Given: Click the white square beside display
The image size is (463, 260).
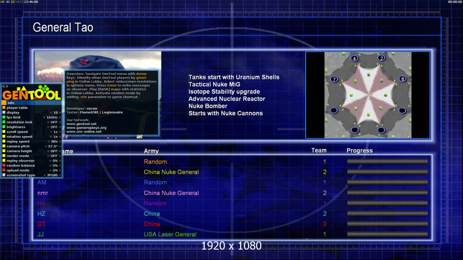Looking at the screenshot, I should pos(4,113).
